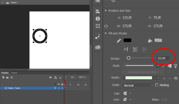Click the add camera icon in Timeline
The height and width of the screenshot is (104, 179).
click(51, 78)
